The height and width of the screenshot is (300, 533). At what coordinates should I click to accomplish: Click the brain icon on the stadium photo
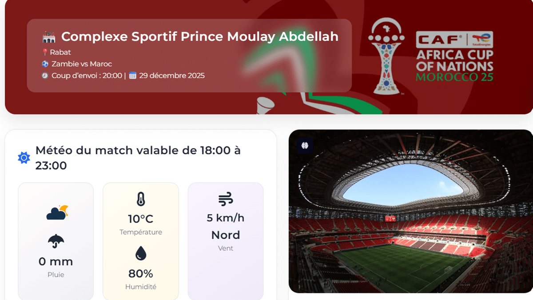coord(305,145)
